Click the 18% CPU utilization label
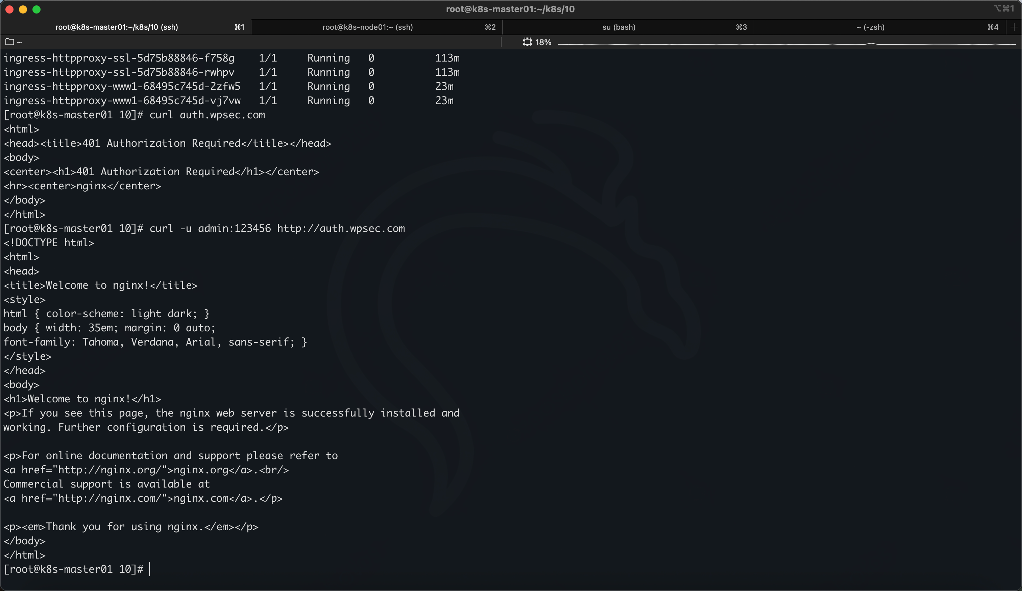 pos(543,42)
